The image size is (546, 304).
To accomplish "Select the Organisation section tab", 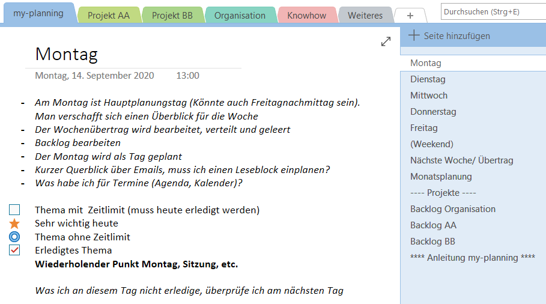I will 240,16.
